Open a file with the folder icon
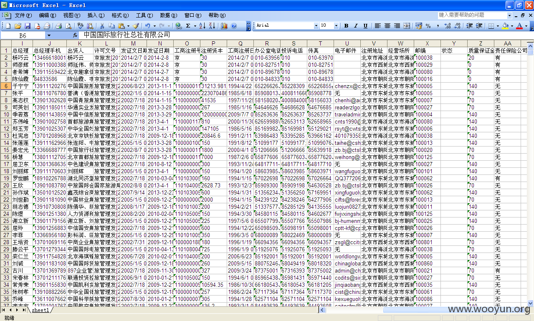This screenshot has width=534, height=321. pos(18,26)
